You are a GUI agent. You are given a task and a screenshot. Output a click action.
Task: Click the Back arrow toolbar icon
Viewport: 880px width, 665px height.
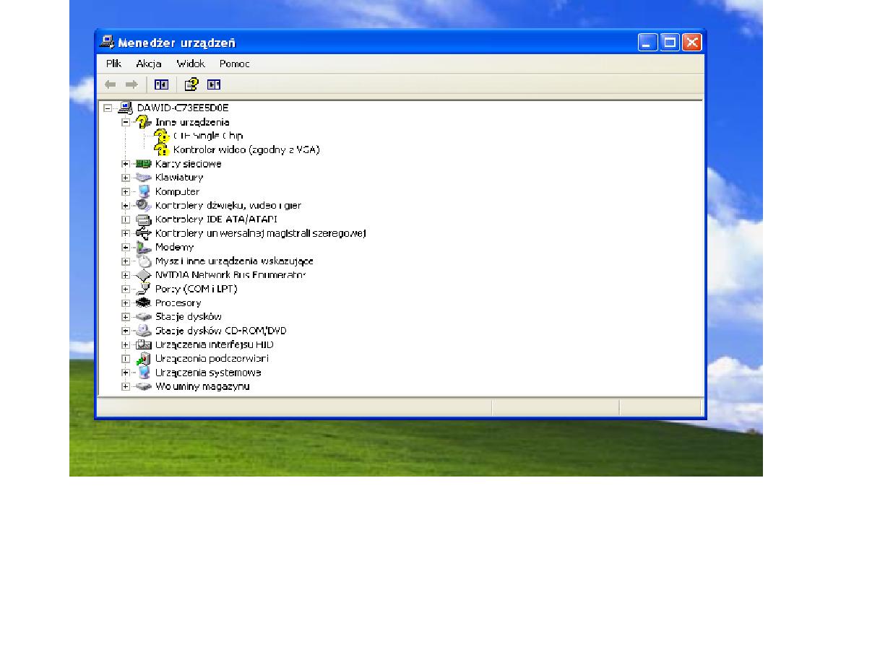point(111,84)
